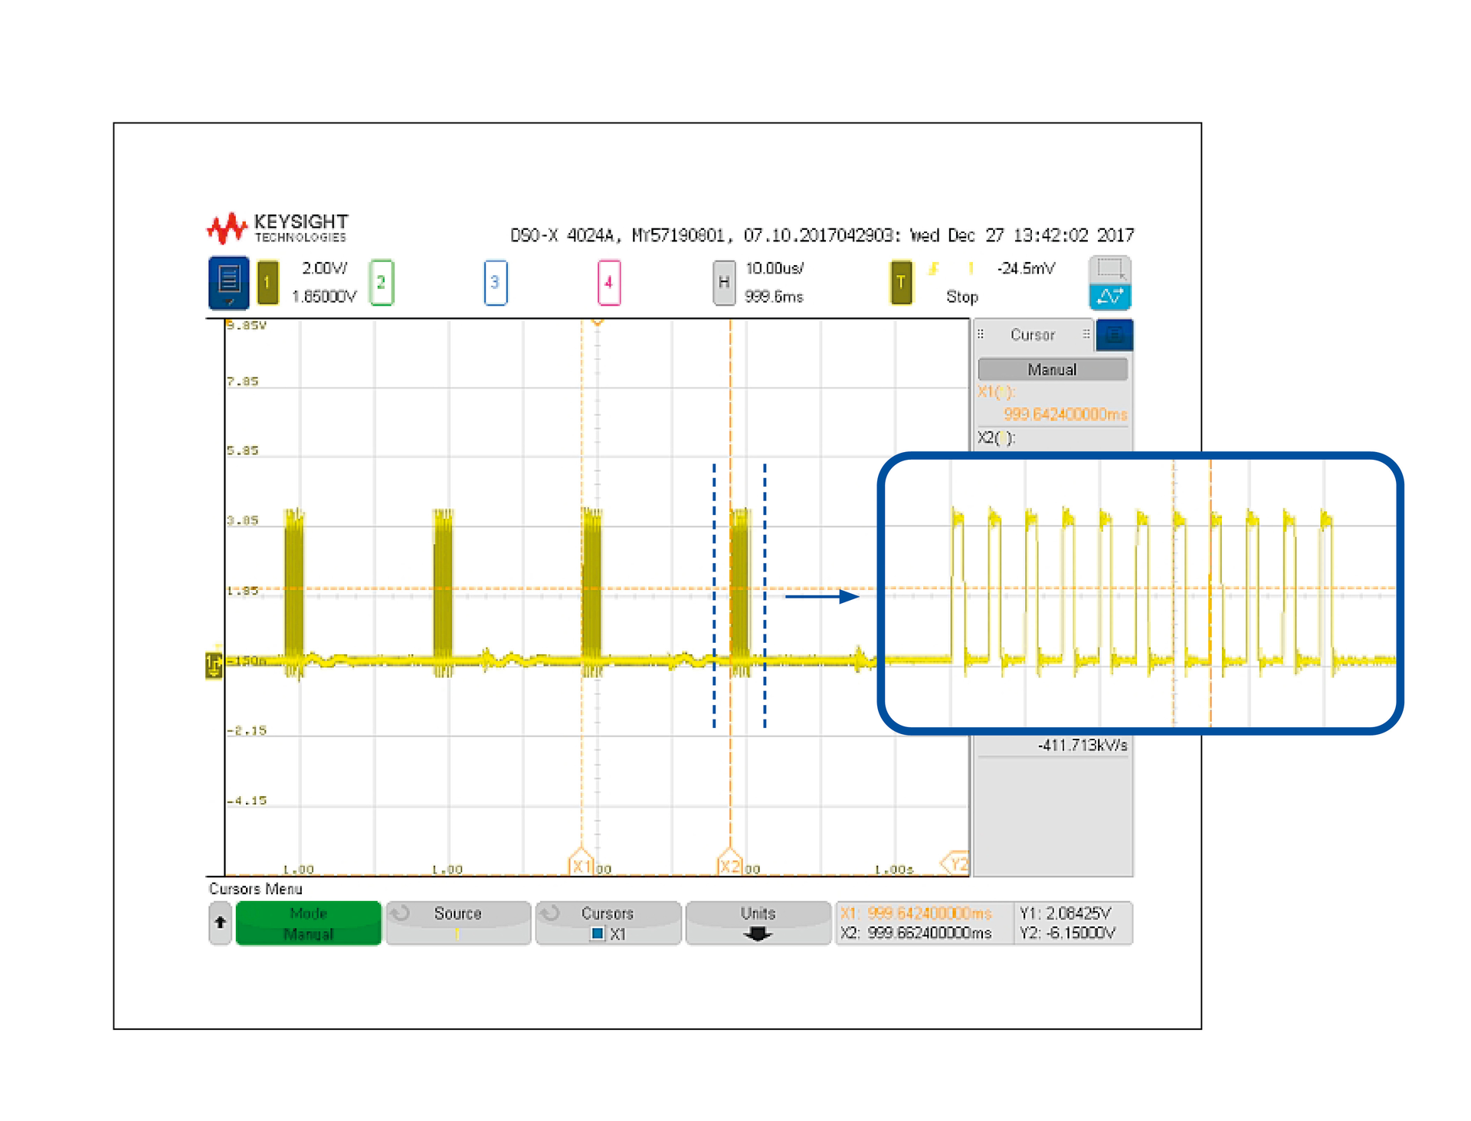The image size is (1471, 1121).
Task: Toggle the Manual button in the Cursor panel
Action: point(1052,369)
